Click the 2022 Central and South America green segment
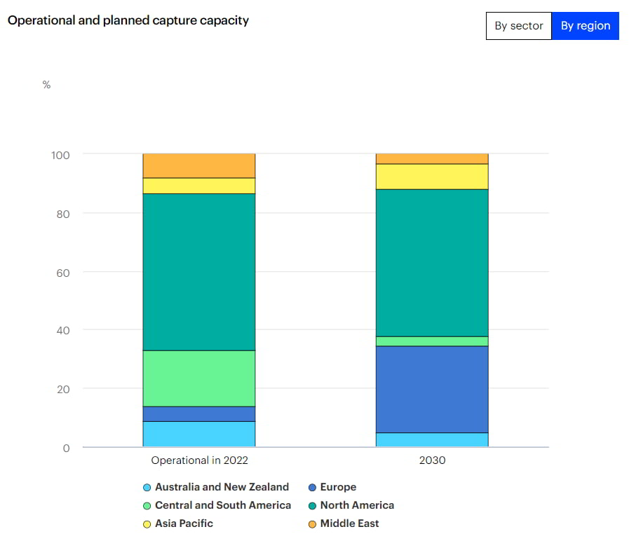The width and height of the screenshot is (629, 541). tap(199, 378)
